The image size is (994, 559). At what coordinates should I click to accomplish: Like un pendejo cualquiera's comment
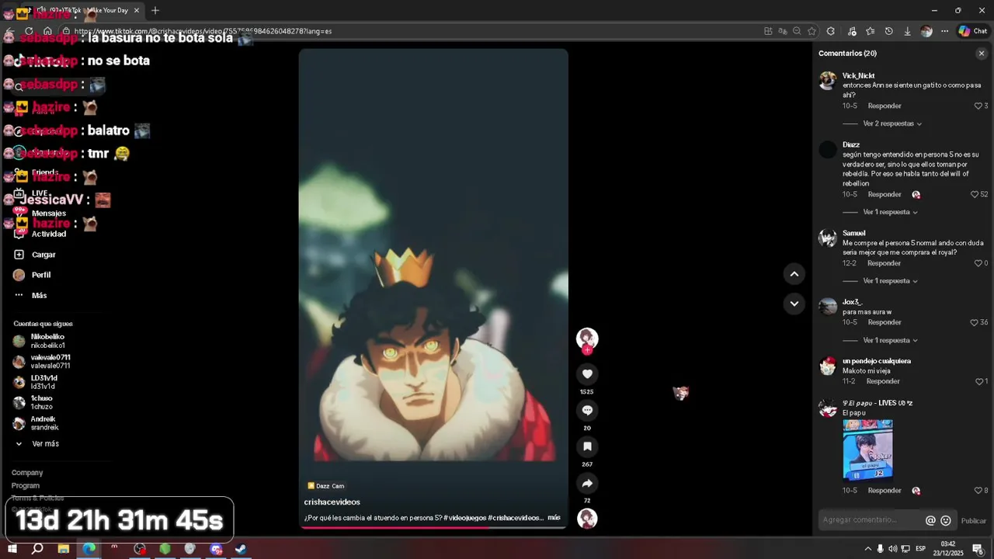pos(978,381)
